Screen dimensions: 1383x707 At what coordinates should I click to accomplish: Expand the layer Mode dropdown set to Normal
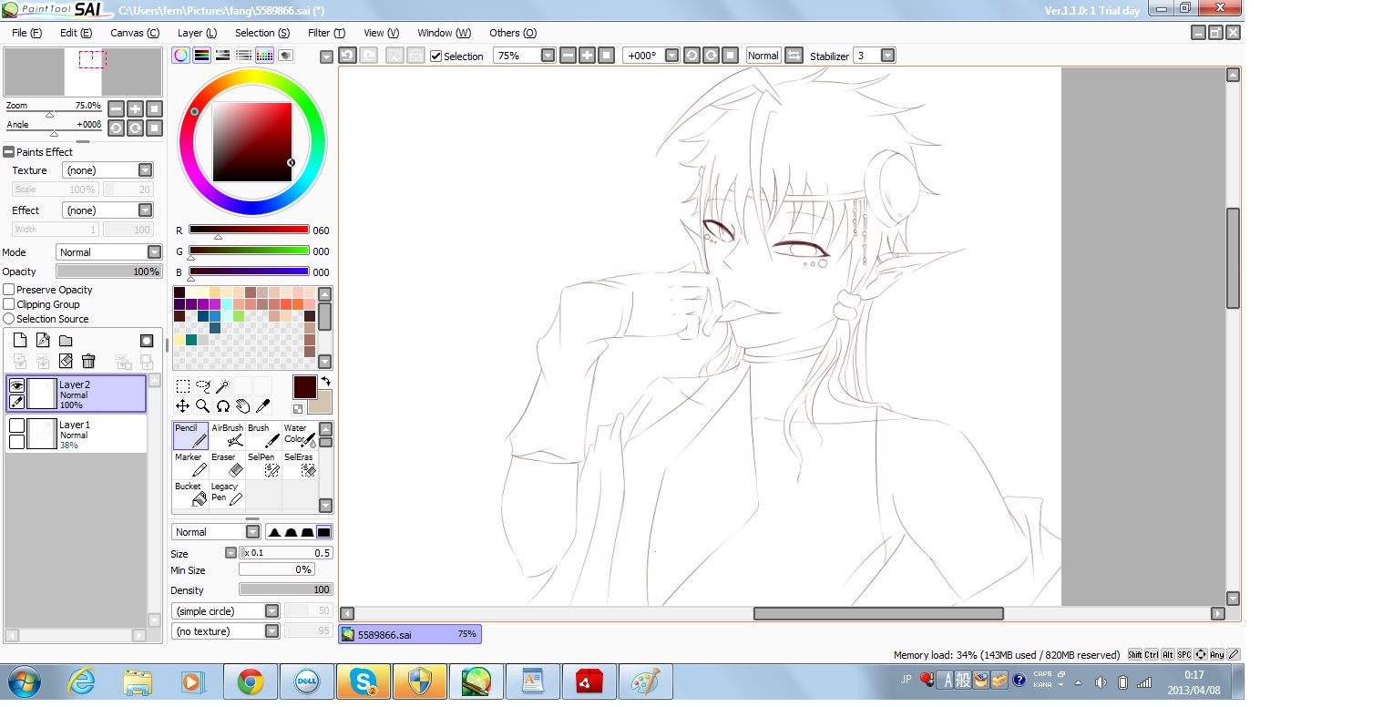click(108, 252)
